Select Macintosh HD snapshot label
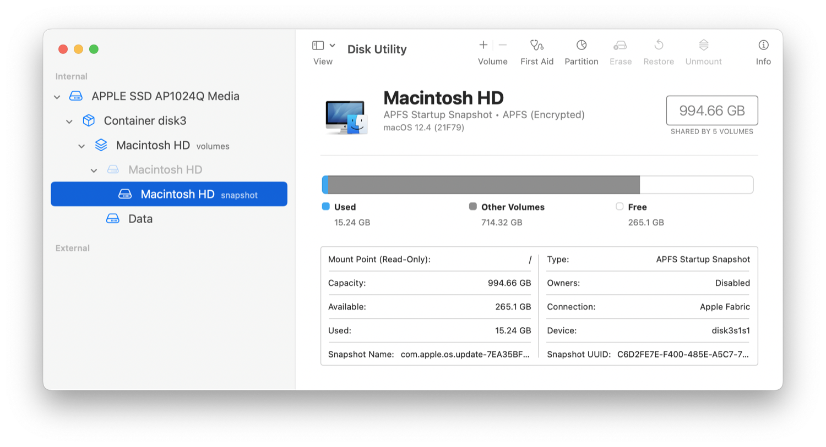Image resolution: width=826 pixels, height=447 pixels. pyautogui.click(x=199, y=194)
